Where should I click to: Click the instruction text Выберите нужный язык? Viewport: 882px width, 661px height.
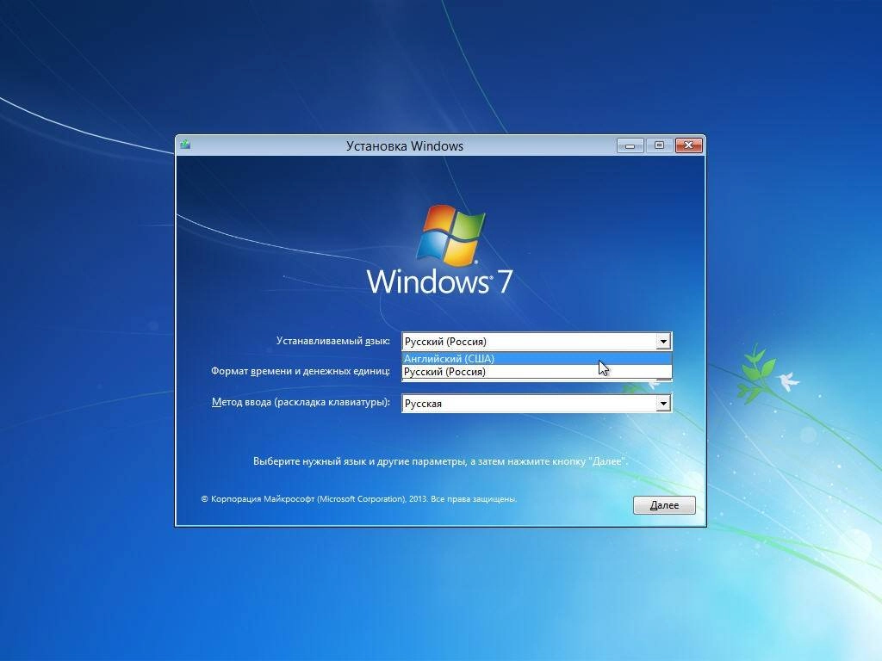point(440,461)
